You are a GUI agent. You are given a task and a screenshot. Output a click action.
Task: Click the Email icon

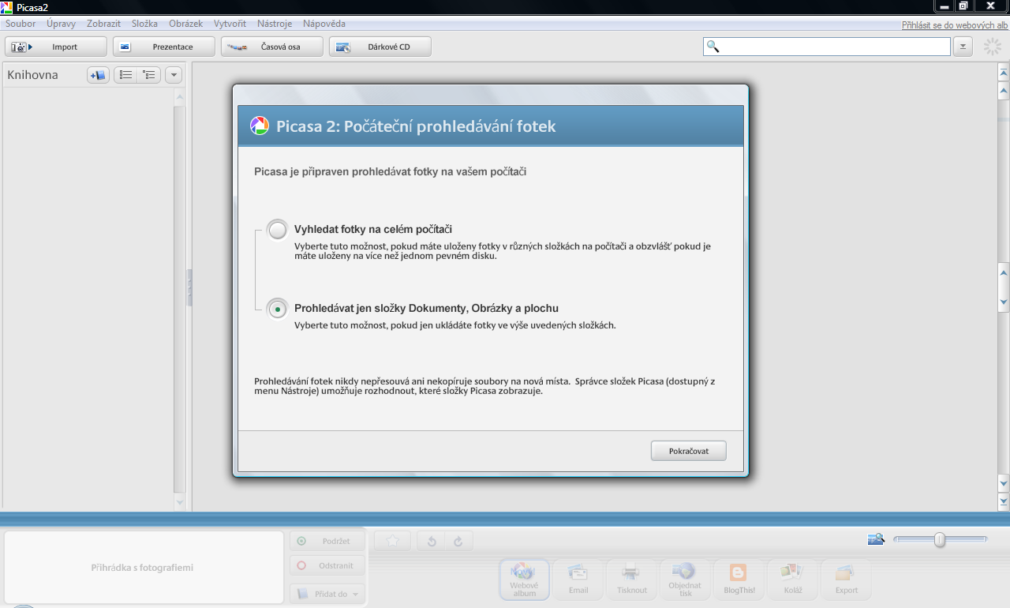(x=578, y=580)
